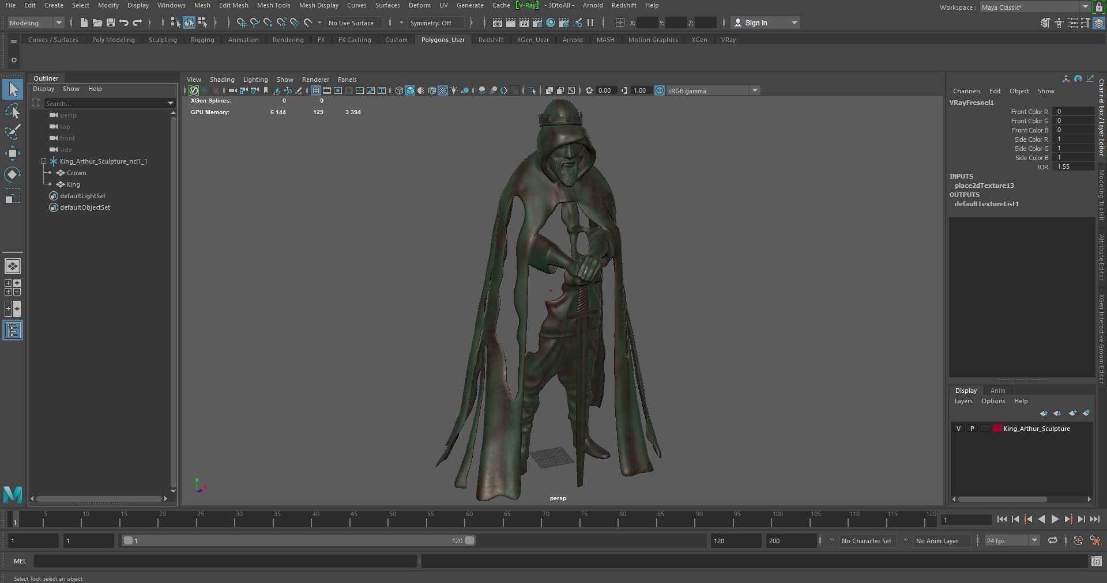Open the Workspace Maya Classic dropdown
Screen dimensions: 1107x583
[x=1035, y=7]
